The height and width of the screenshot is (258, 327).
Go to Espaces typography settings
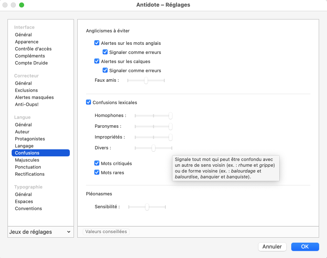(x=24, y=202)
